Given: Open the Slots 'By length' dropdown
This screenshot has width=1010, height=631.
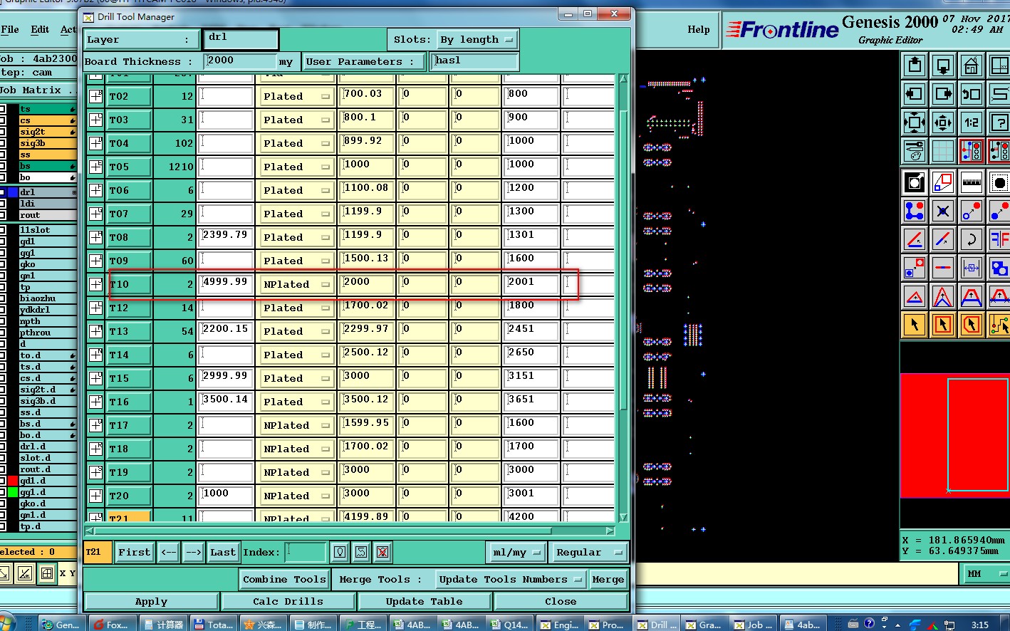Looking at the screenshot, I should click(477, 40).
